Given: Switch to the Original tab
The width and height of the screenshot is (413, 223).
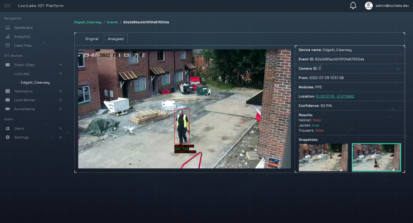Looking at the screenshot, I should (x=92, y=39).
